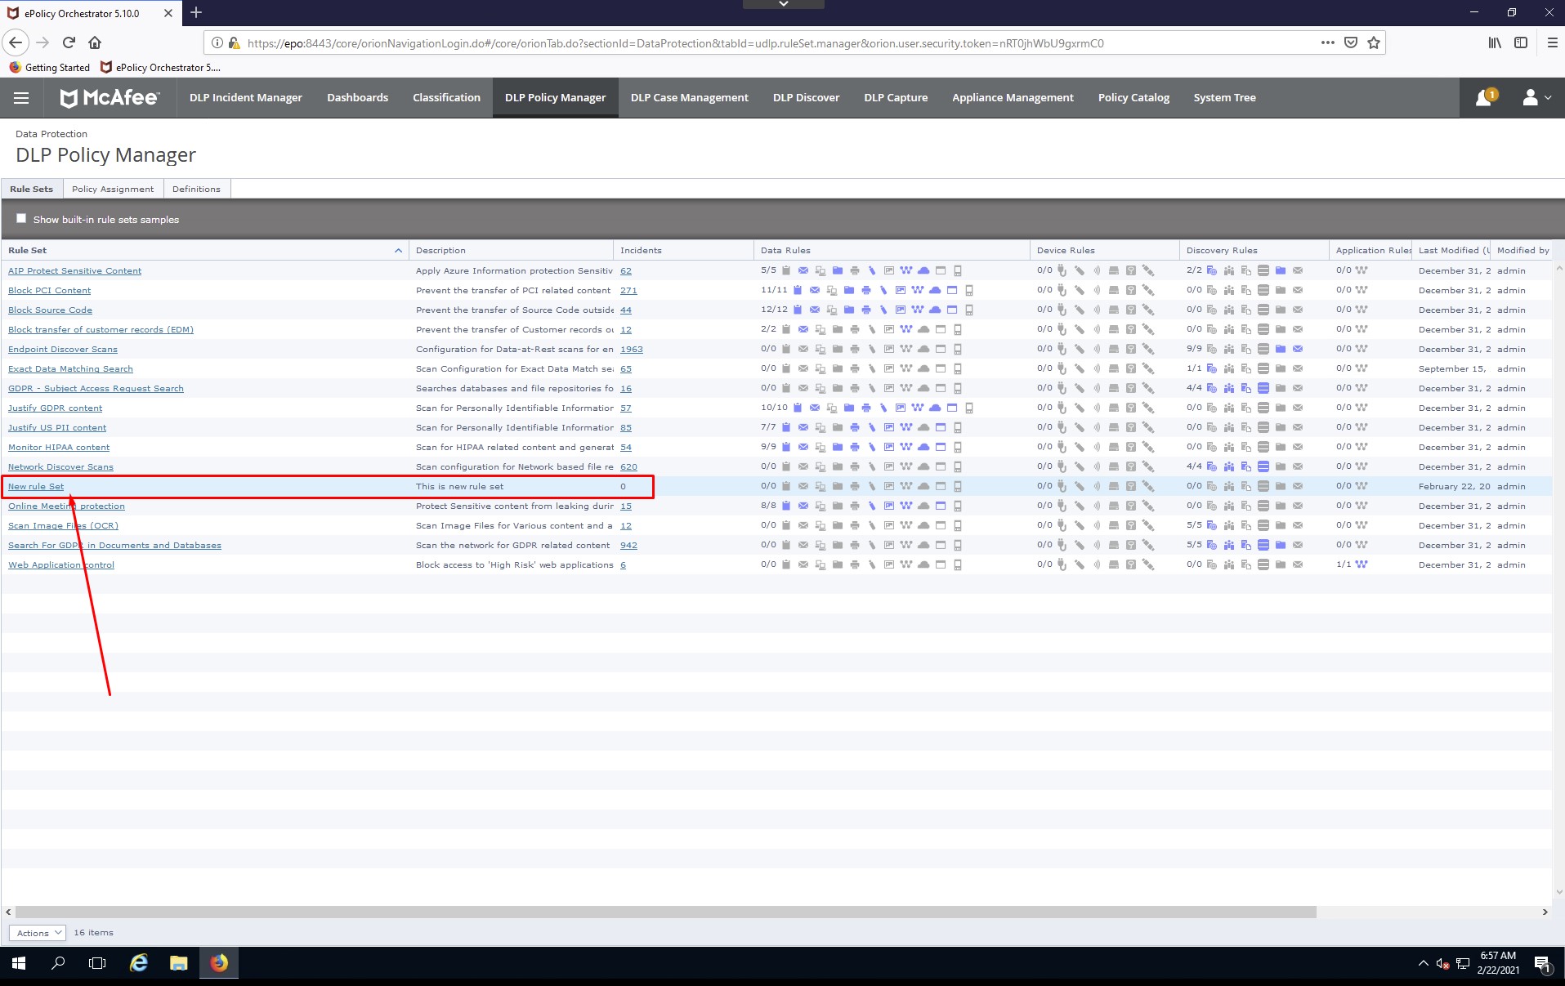Show Firefox sidebars
The image size is (1565, 986).
[1521, 42]
